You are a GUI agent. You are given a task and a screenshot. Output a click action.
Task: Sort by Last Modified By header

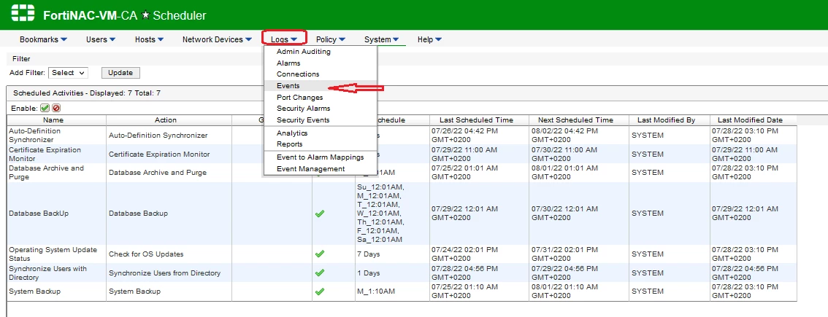669,120
